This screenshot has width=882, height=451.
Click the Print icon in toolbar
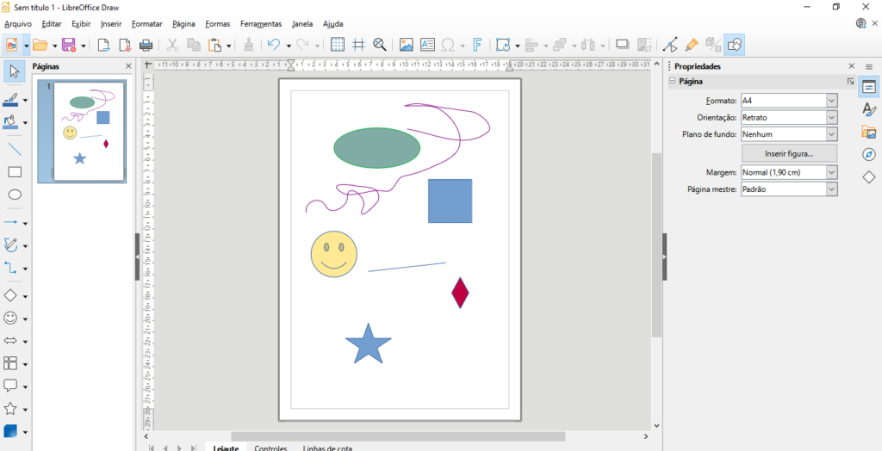pos(146,45)
